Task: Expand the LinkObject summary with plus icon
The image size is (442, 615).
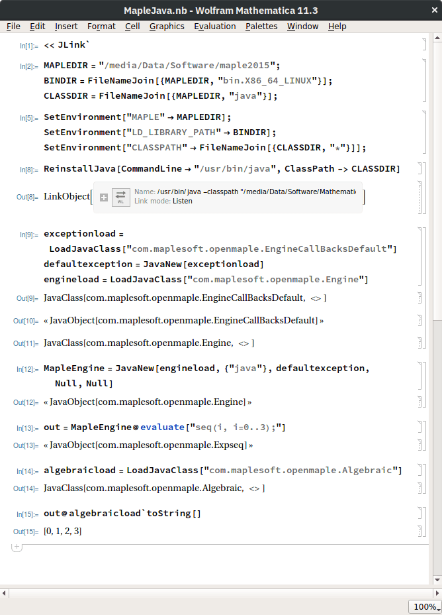Action: point(104,197)
